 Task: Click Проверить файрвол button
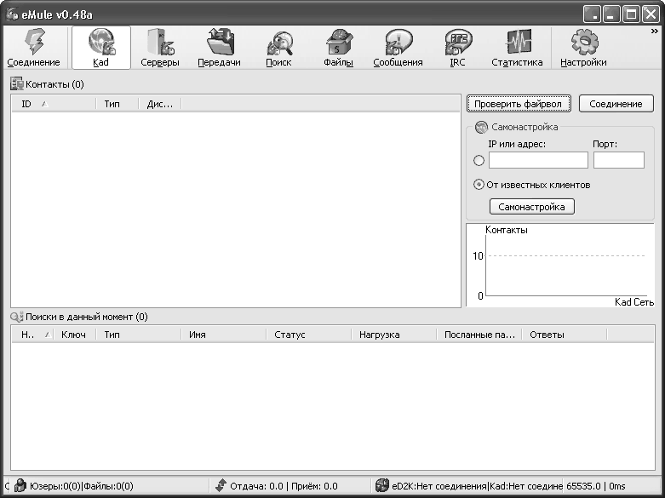click(519, 104)
